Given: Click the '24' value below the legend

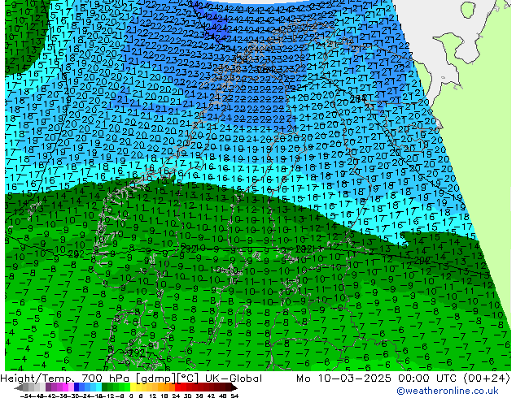Looking at the screenshot, I should click(176, 396).
